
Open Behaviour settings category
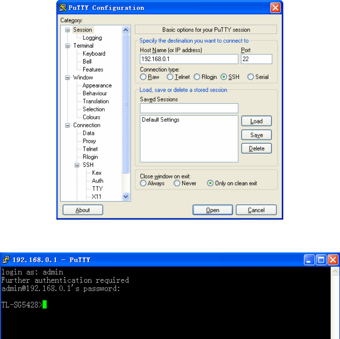pyautogui.click(x=95, y=93)
